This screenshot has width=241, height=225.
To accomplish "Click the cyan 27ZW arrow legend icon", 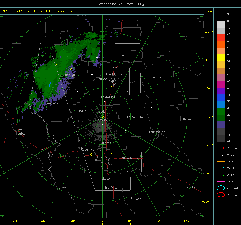I will 221,168.
